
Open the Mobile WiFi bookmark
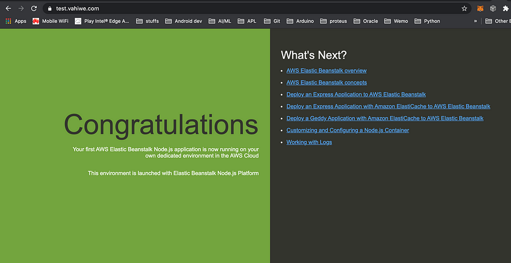tap(50, 21)
